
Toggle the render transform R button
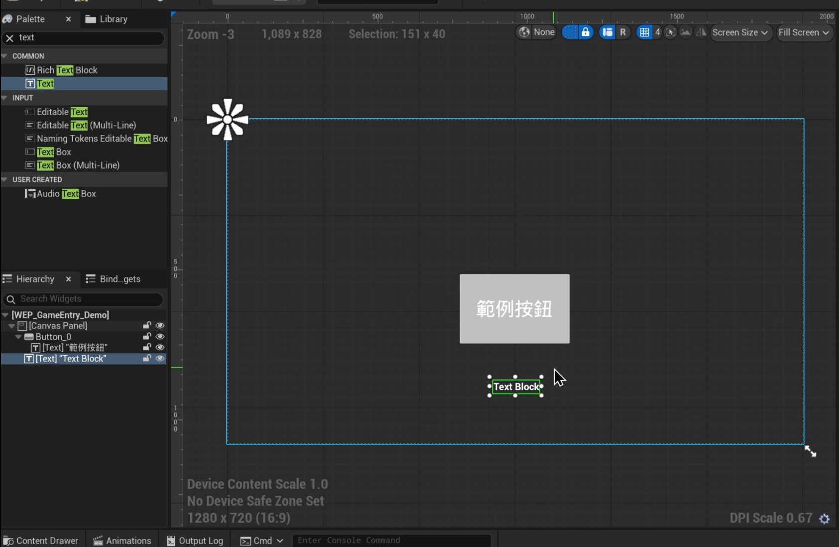[x=622, y=32]
